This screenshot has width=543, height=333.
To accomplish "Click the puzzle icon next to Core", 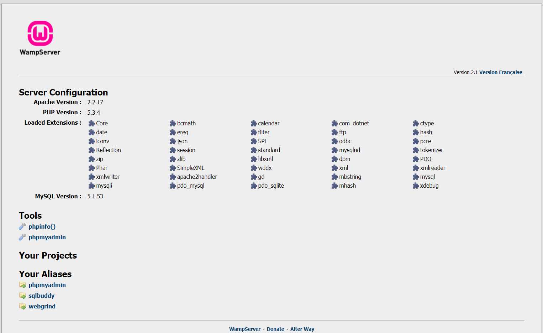I will click(x=91, y=123).
